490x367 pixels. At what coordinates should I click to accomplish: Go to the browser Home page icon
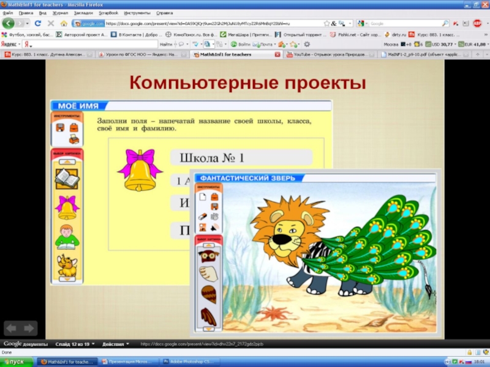point(64,23)
